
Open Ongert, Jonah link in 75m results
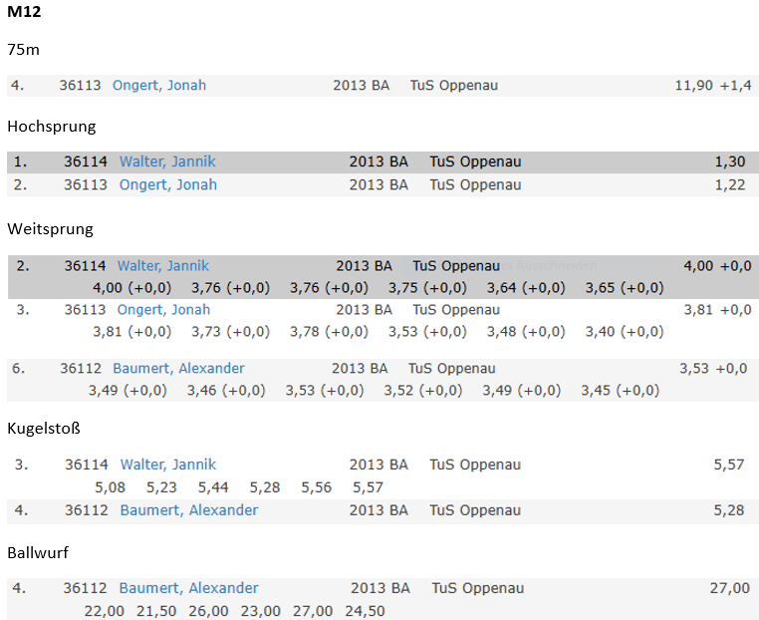(159, 86)
